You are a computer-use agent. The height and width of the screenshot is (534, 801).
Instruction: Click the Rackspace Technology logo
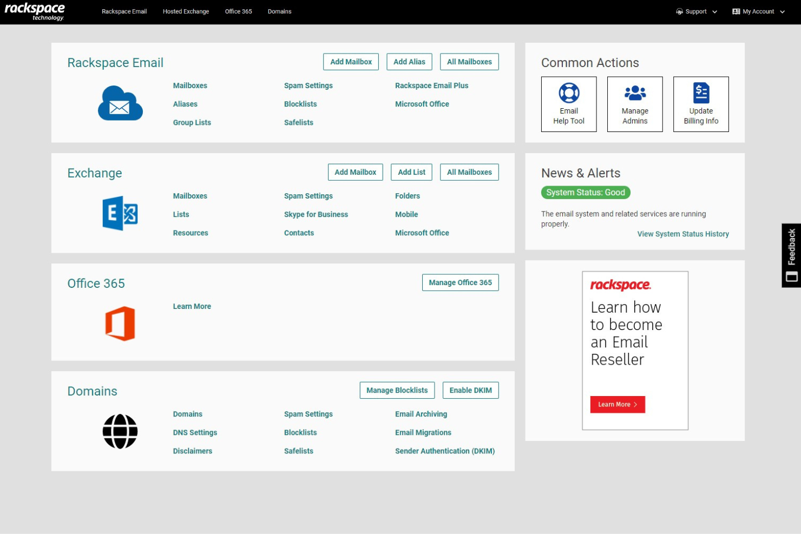35,11
